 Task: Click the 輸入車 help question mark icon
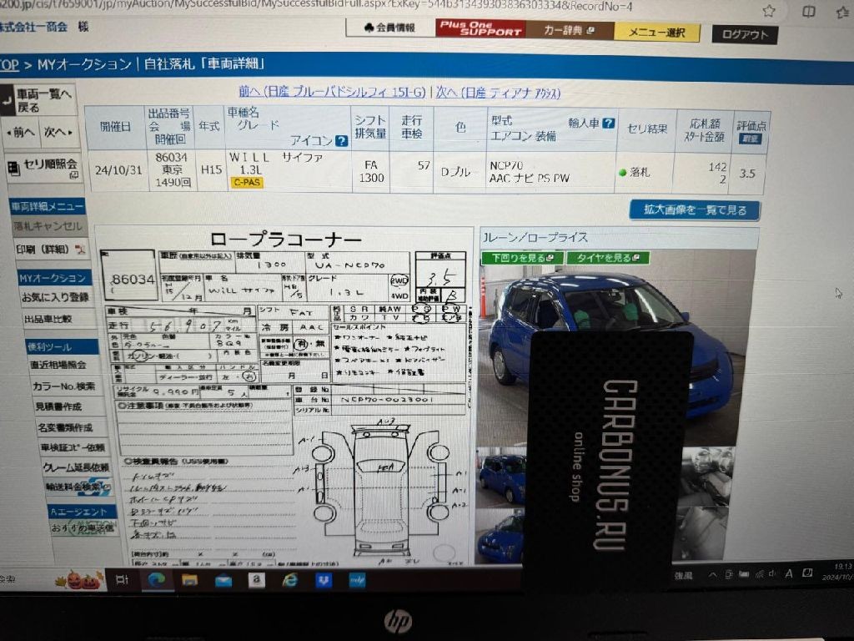pyautogui.click(x=609, y=124)
